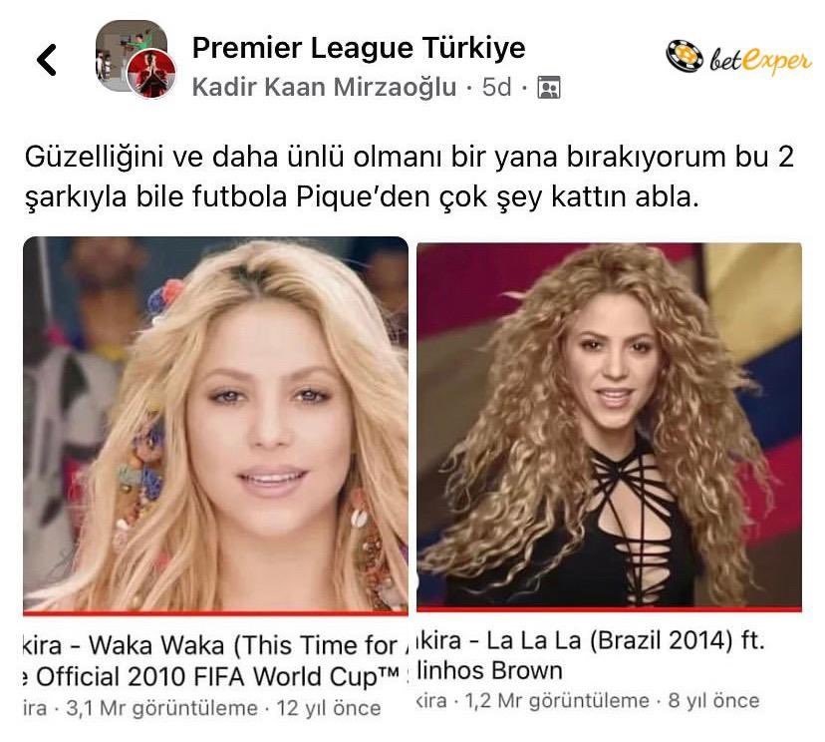The image size is (825, 742).
Task: Click the post caption about Pique
Action: [x=410, y=177]
